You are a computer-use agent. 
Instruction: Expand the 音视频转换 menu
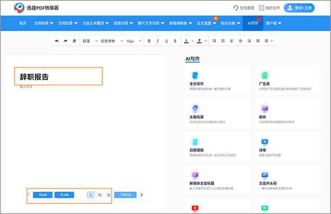point(181,23)
